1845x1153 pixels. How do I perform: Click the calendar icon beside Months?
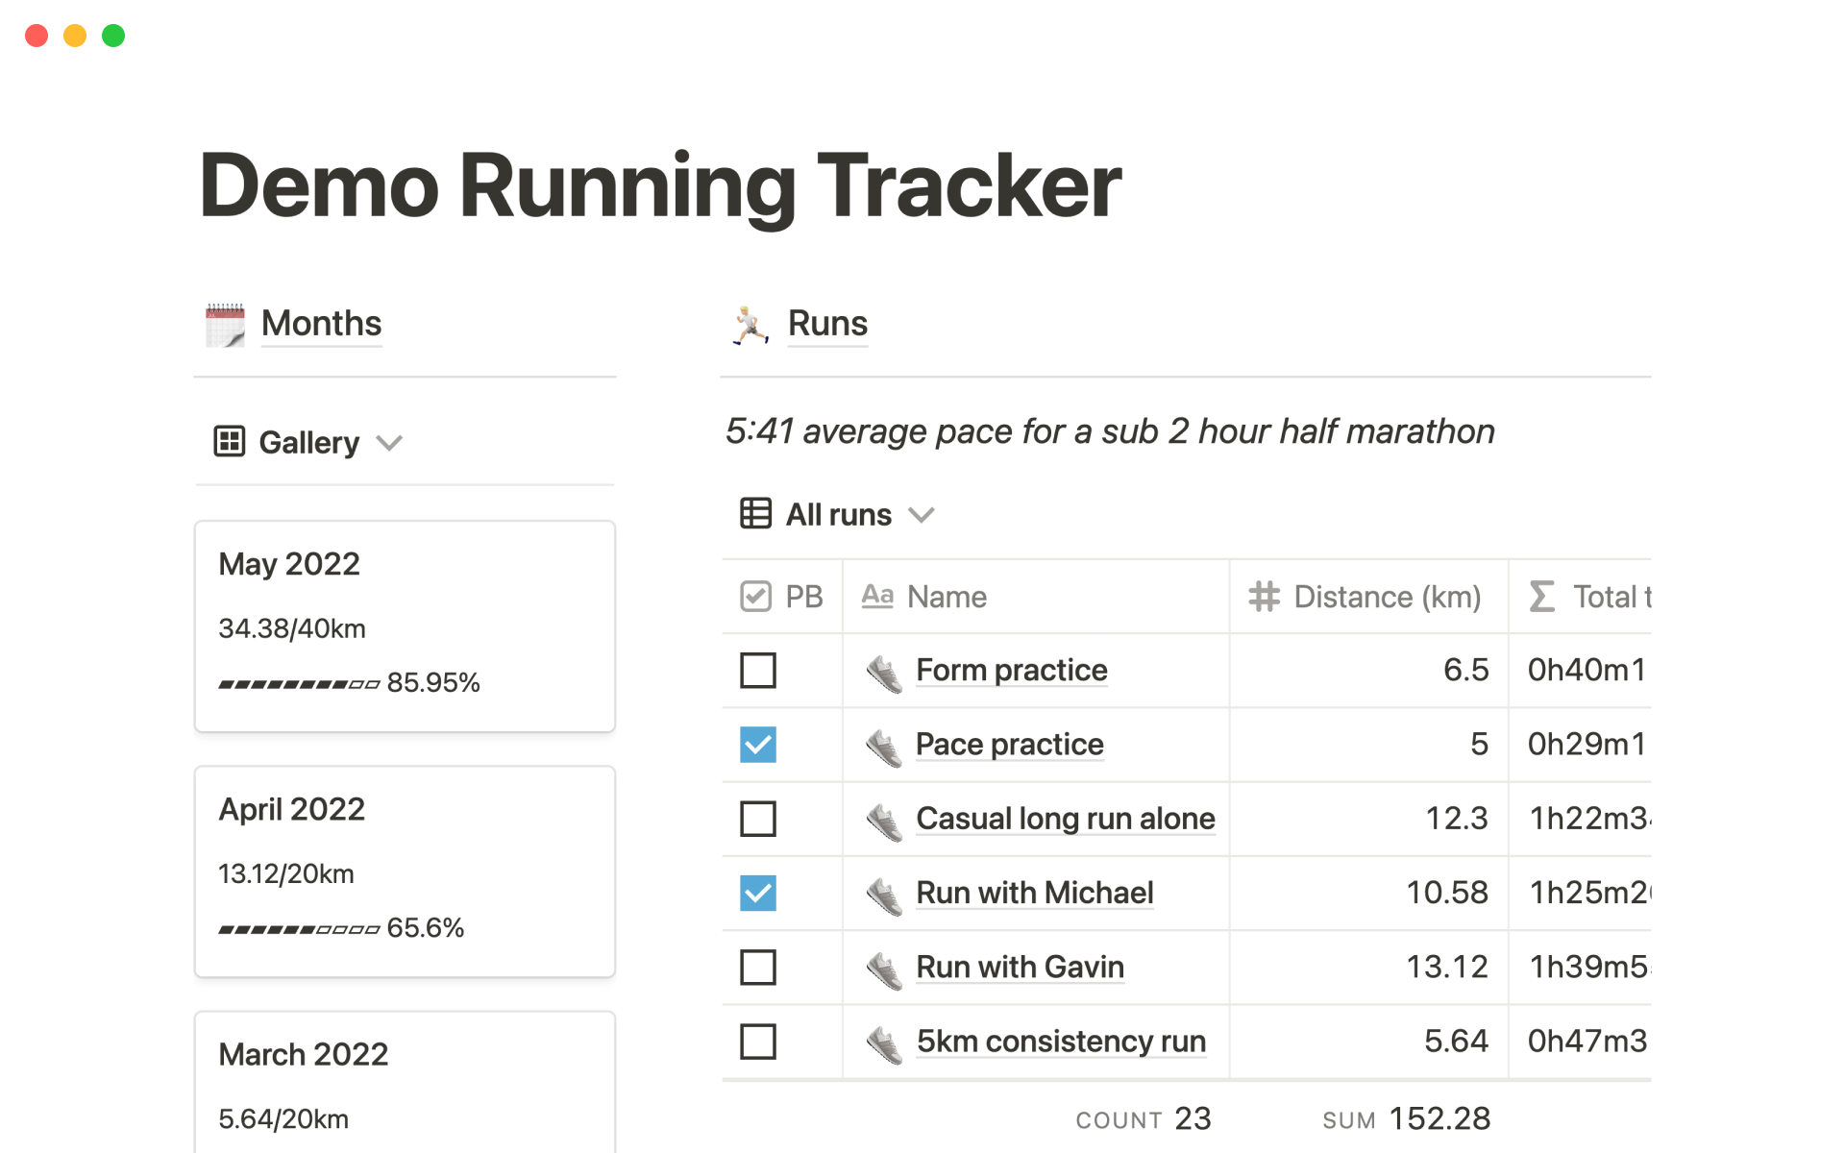(225, 325)
